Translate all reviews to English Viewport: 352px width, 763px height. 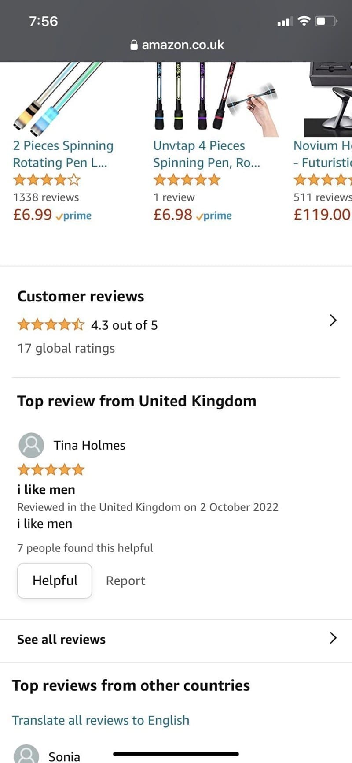(x=100, y=720)
